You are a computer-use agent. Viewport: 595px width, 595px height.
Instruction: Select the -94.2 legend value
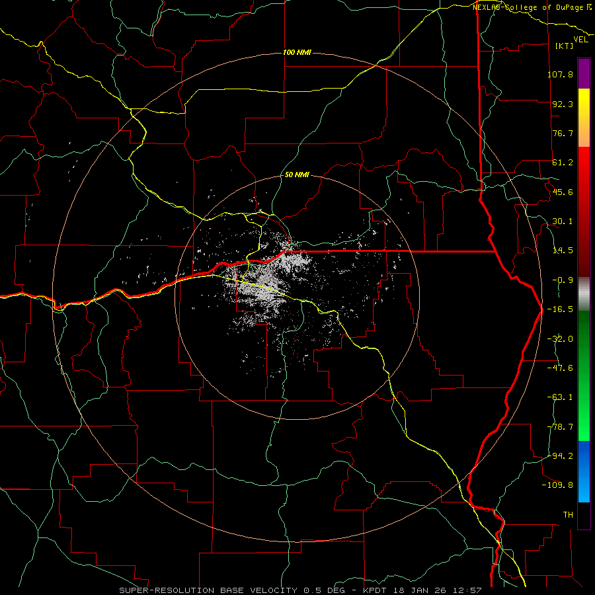560,456
